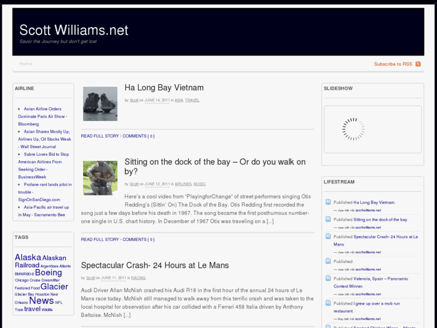The width and height of the screenshot is (437, 328).
Task: Open Asian Shares Mostly Up news link
Action: pyautogui.click(x=44, y=139)
